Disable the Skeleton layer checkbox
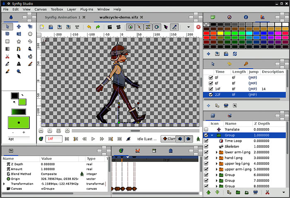The width and height of the screenshot is (290, 198). coord(206,147)
